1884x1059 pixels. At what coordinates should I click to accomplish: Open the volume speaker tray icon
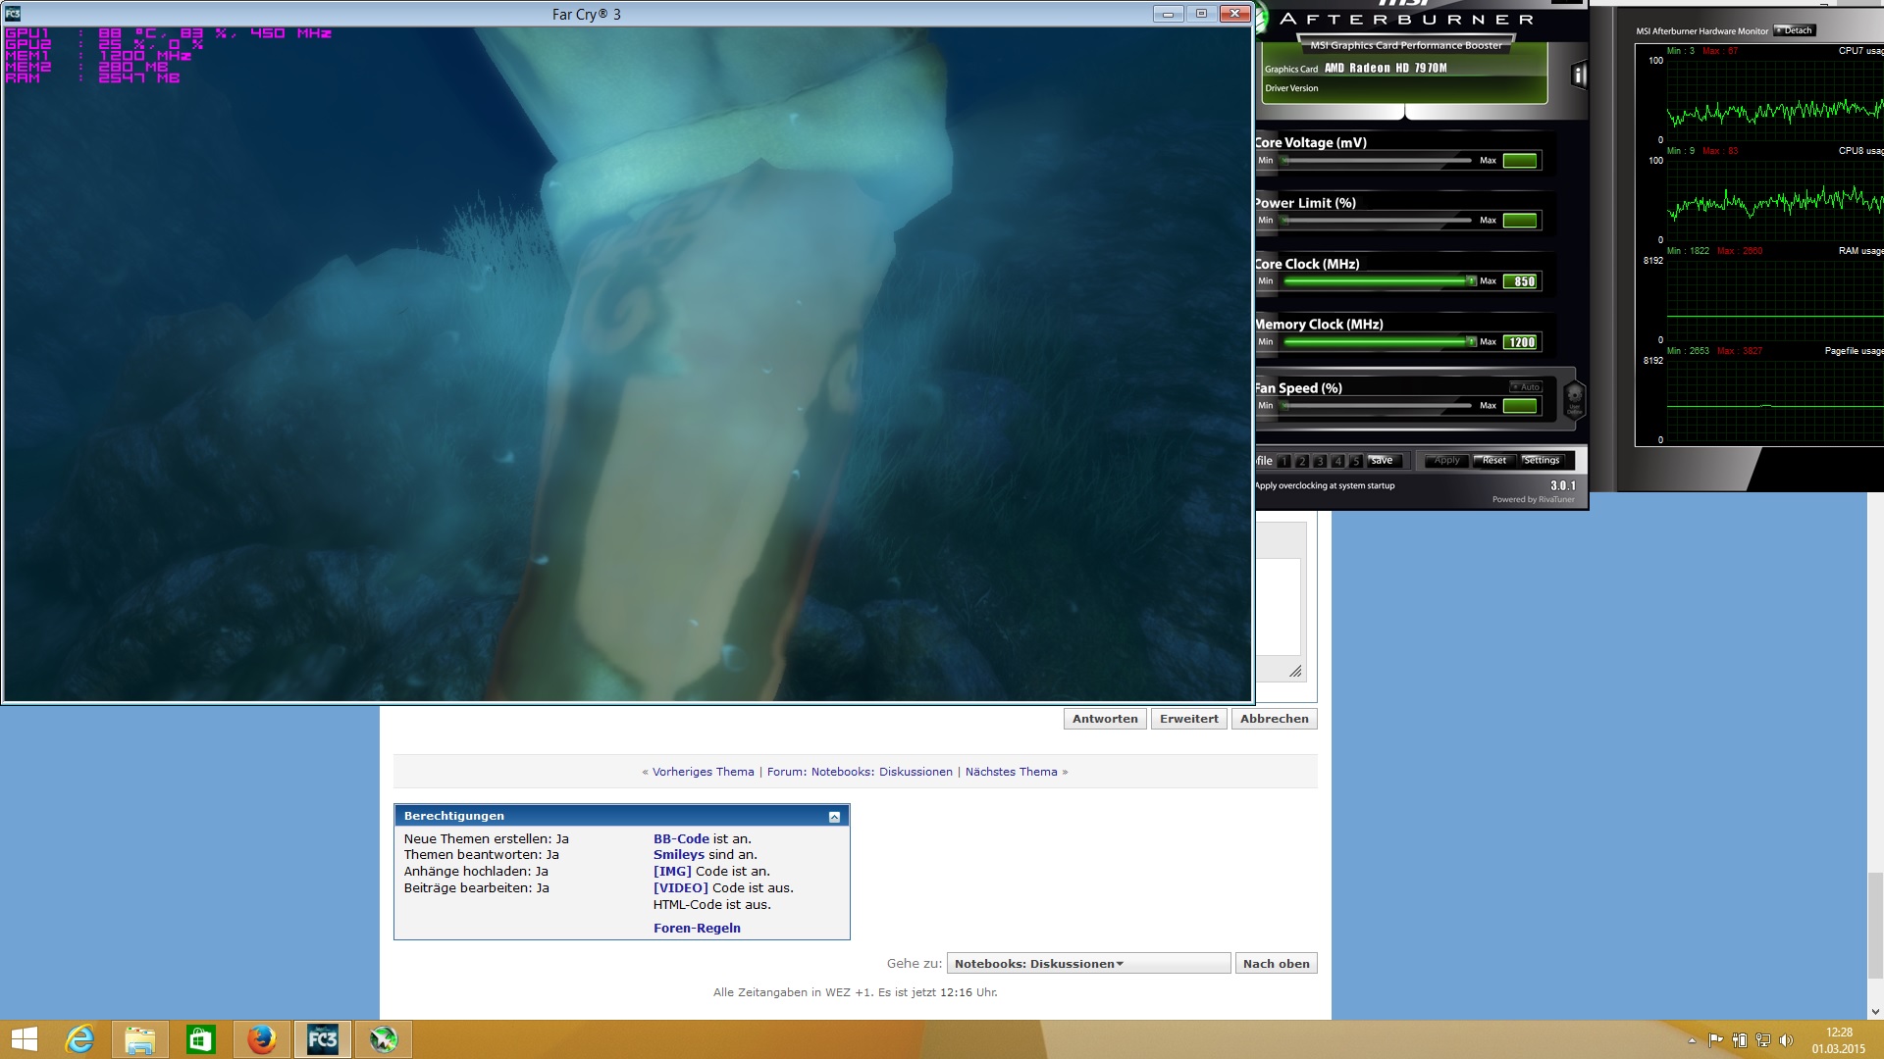[1786, 1040]
